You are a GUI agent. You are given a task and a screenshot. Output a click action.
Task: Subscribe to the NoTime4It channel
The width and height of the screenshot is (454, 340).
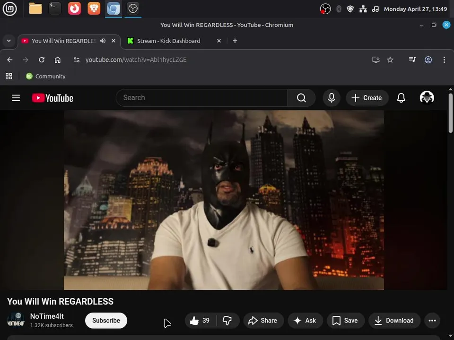[106, 320]
